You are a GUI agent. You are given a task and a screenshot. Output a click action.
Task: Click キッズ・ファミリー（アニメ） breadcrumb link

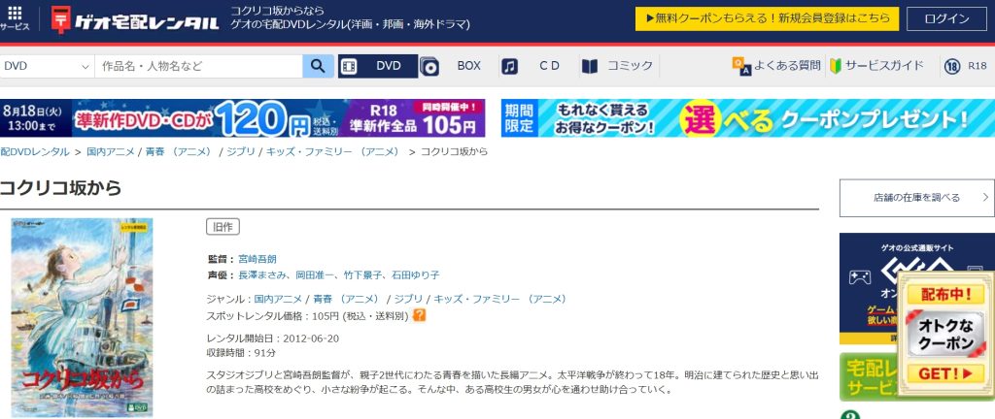[334, 152]
